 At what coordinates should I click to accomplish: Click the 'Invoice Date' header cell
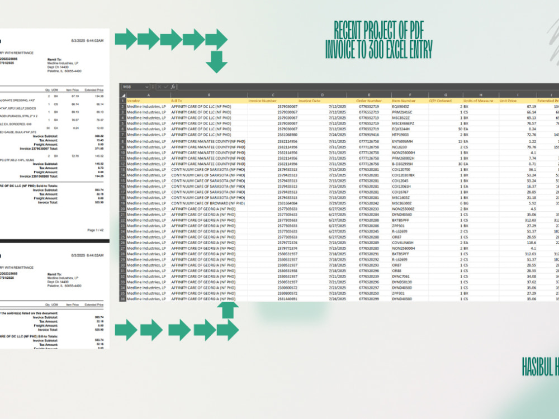(323, 101)
